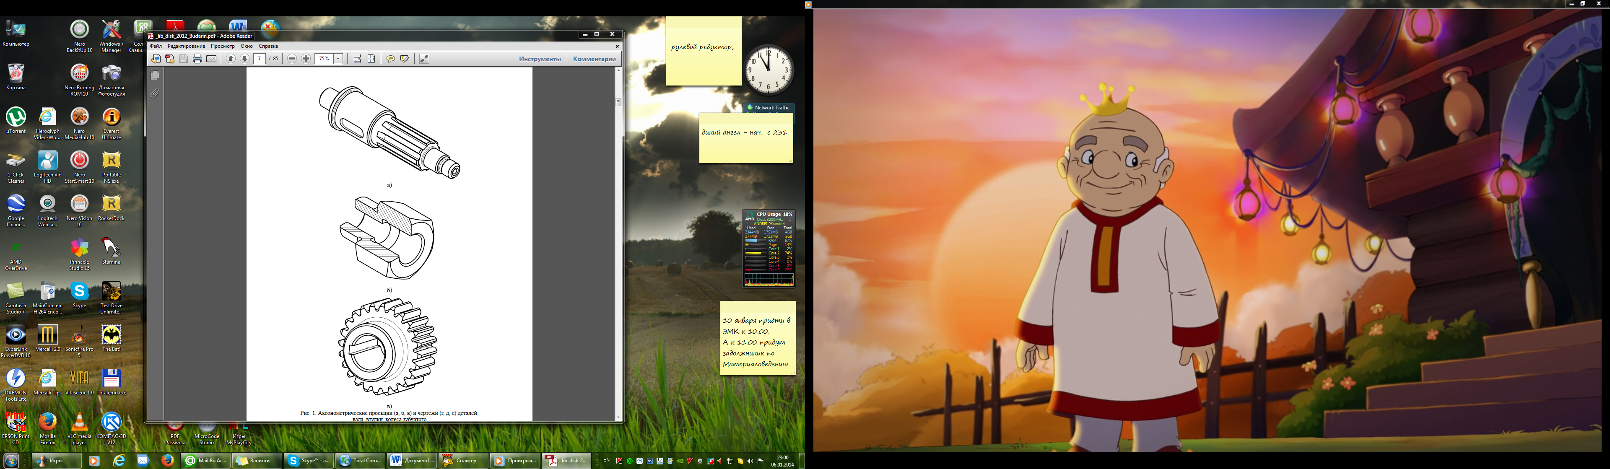Fit one full page to window icon
Image resolution: width=1610 pixels, height=469 pixels.
pyautogui.click(x=371, y=59)
